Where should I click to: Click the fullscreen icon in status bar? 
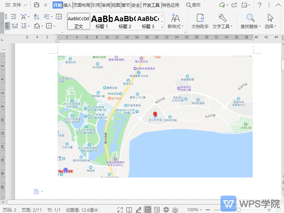(120, 210)
